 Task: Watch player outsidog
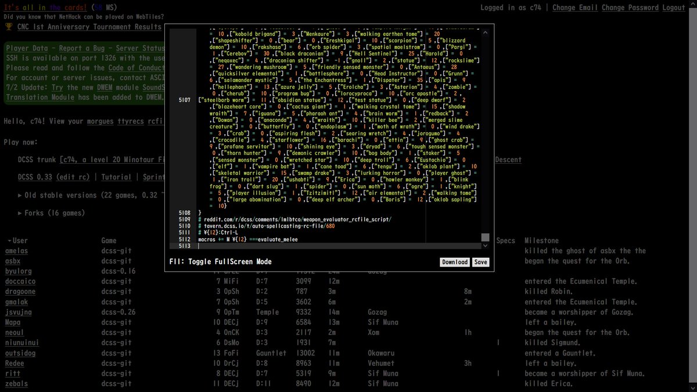click(20, 353)
